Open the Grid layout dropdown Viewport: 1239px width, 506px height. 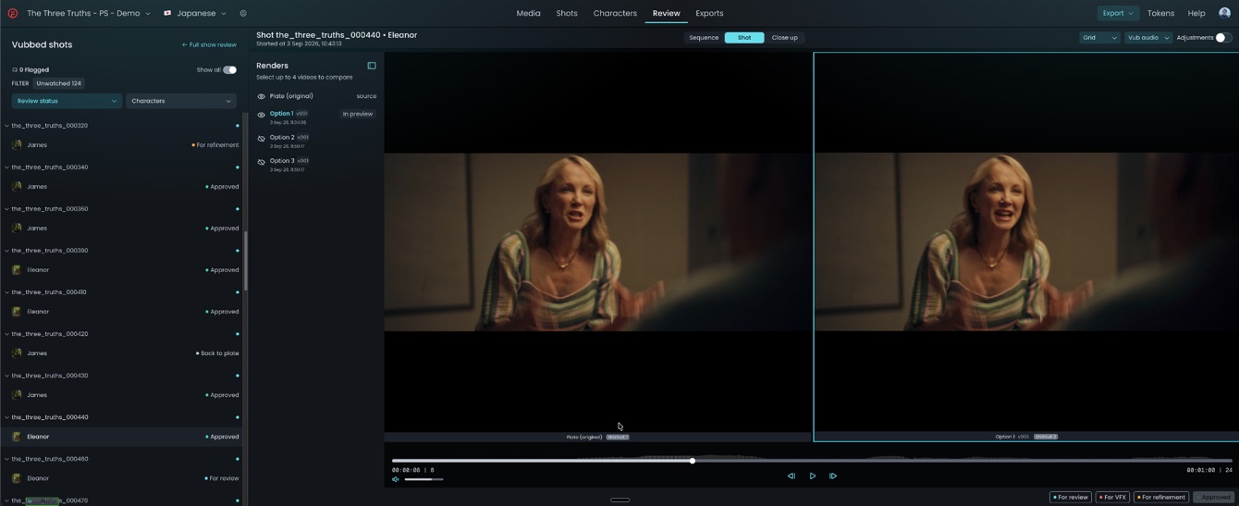tap(1099, 38)
